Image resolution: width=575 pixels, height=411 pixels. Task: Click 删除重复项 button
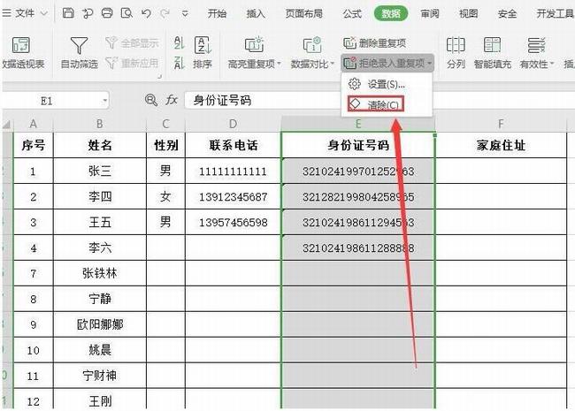pyautogui.click(x=375, y=42)
